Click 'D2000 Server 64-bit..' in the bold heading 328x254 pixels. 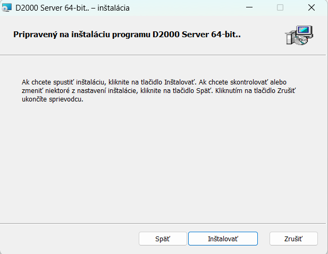coord(198,35)
